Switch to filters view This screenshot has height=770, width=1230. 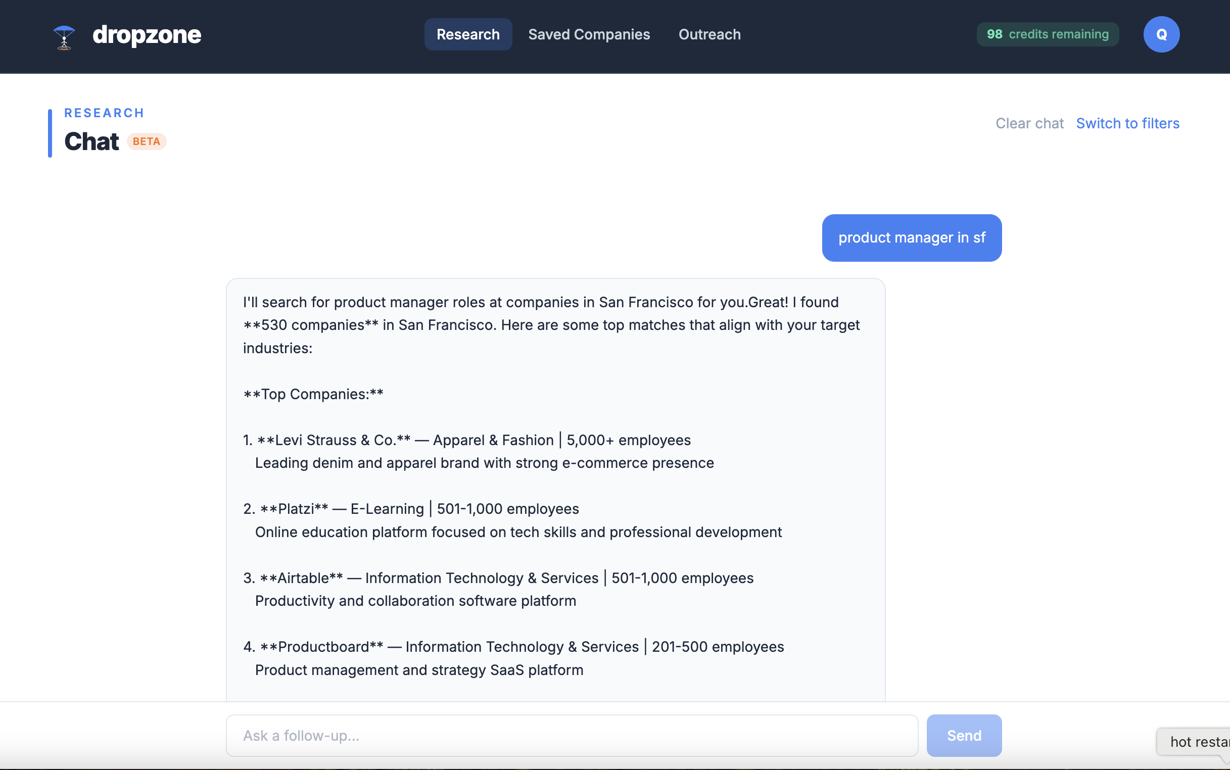[1127, 123]
